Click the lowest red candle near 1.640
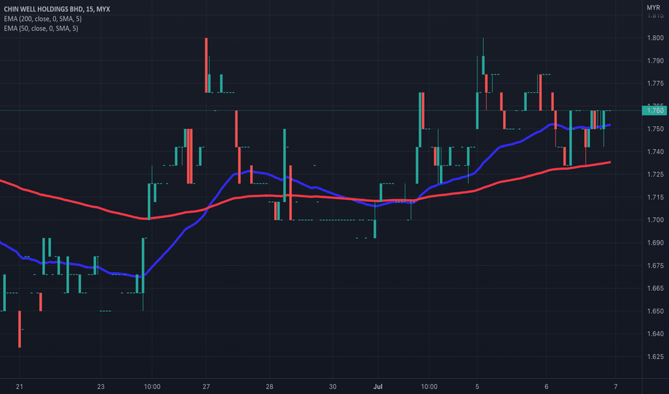This screenshot has height=394, width=669. [x=19, y=330]
